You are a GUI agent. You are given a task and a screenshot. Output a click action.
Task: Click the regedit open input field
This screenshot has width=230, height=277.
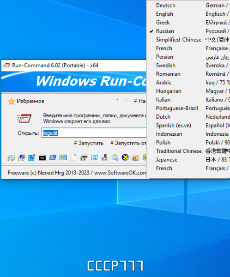coord(94,133)
